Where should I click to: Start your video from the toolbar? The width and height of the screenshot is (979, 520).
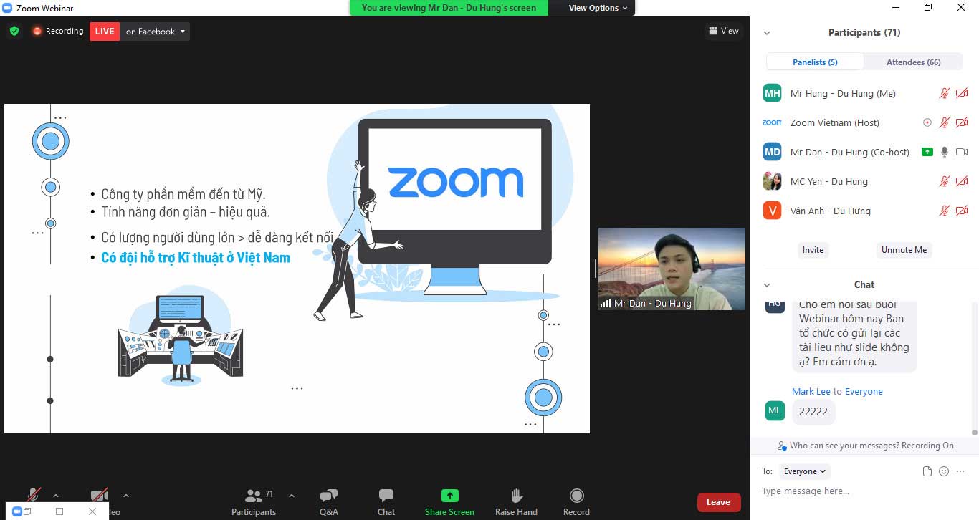[x=99, y=495]
